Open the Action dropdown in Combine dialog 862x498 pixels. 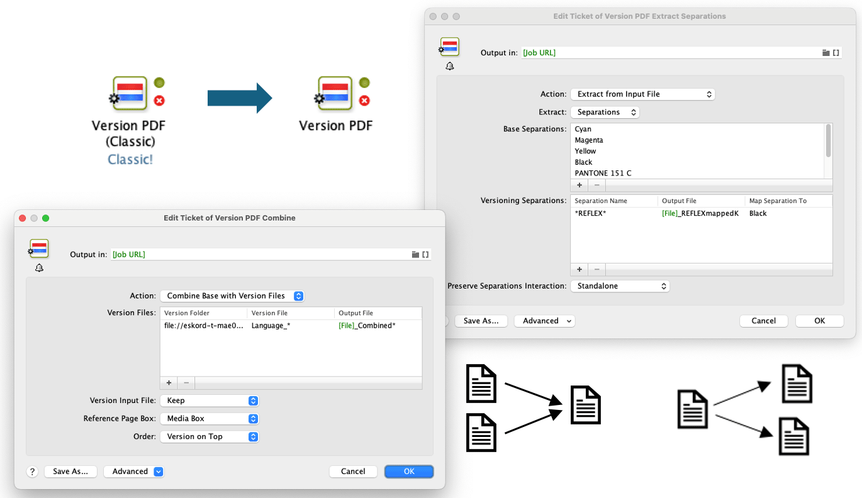[x=232, y=296]
